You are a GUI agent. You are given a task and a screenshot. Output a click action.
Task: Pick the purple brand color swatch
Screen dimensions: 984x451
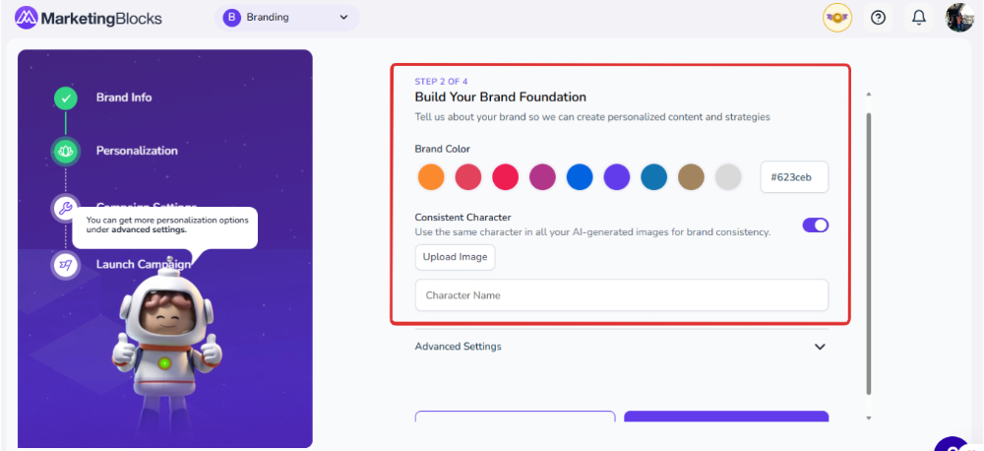pos(617,177)
